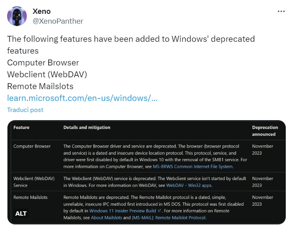Click the Remote Mailslots table row label

click(x=30, y=197)
